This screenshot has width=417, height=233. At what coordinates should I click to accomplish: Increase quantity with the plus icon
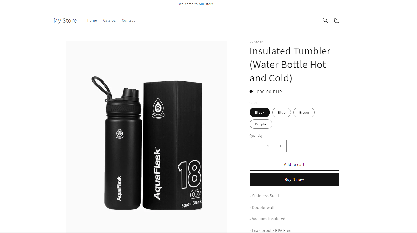click(x=280, y=146)
